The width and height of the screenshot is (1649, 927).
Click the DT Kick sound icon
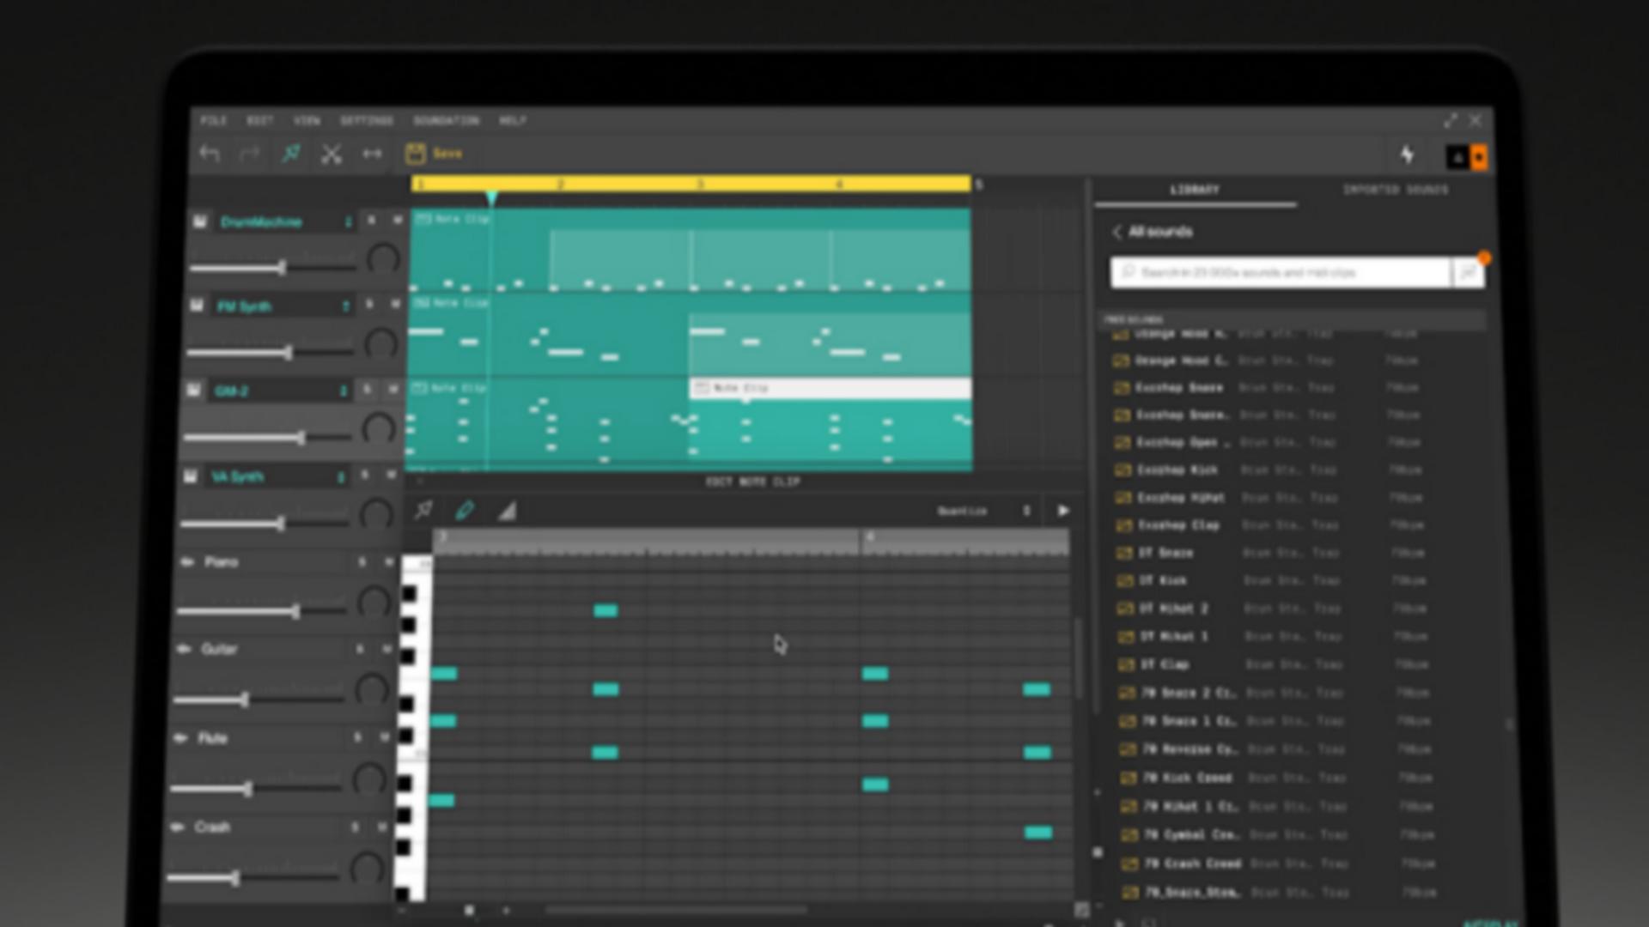click(x=1124, y=581)
